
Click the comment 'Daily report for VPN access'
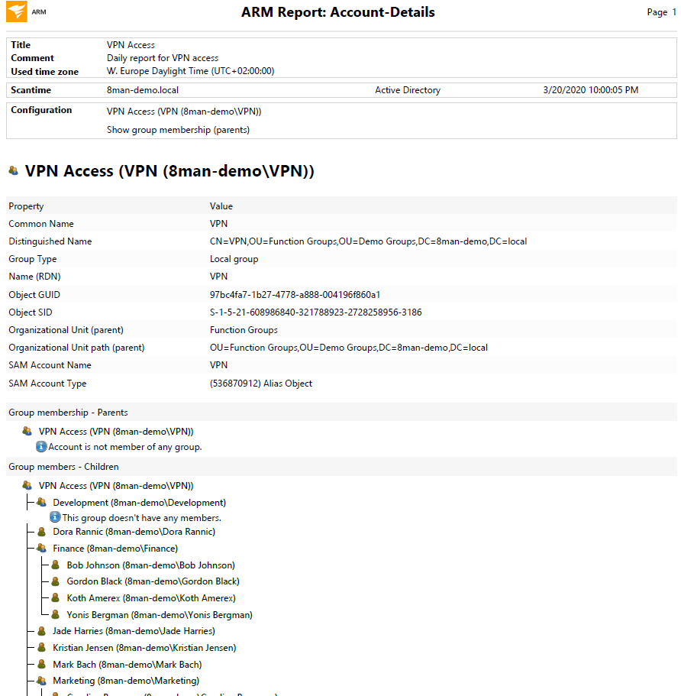163,58
